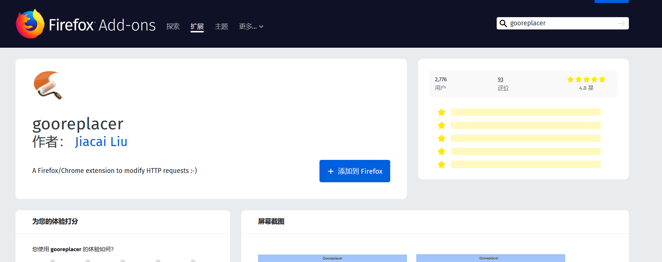
Task: Click the gooreplacer paint roller icon
Action: [x=48, y=85]
